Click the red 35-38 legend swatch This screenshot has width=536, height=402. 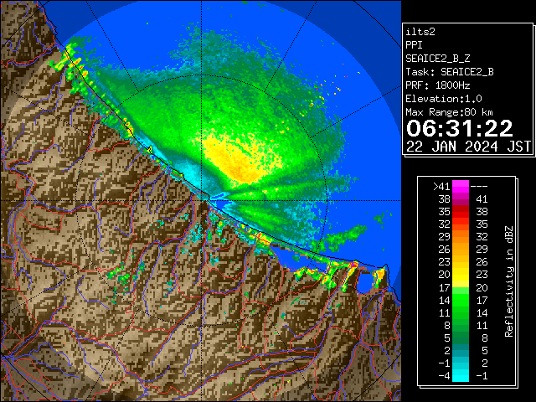(x=461, y=212)
